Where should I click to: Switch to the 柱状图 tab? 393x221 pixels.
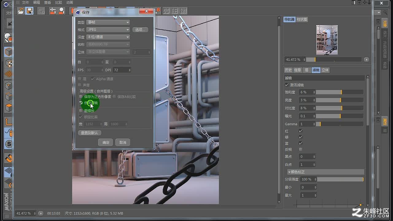tap(302, 19)
